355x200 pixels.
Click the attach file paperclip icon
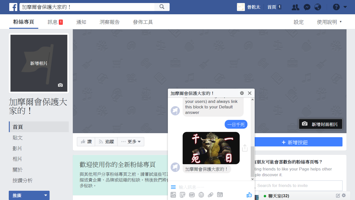(x=210, y=195)
